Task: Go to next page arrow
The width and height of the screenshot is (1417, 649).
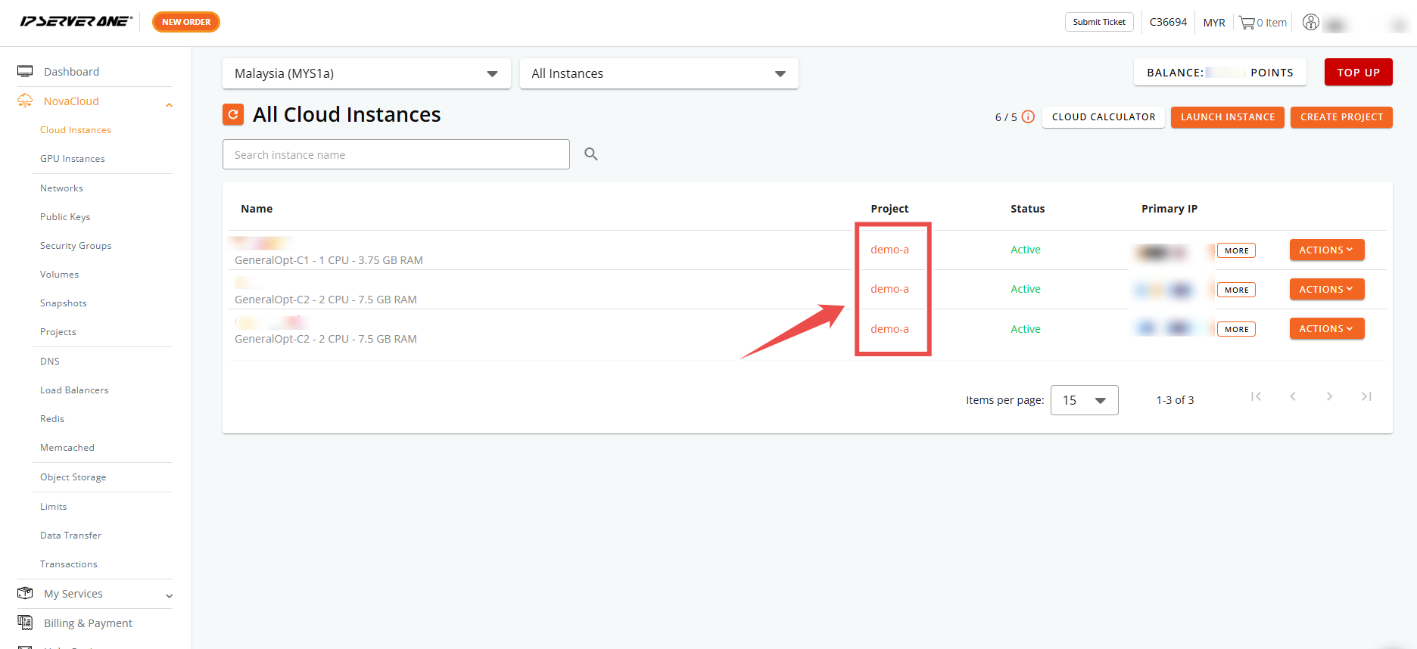Action: 1329,396
